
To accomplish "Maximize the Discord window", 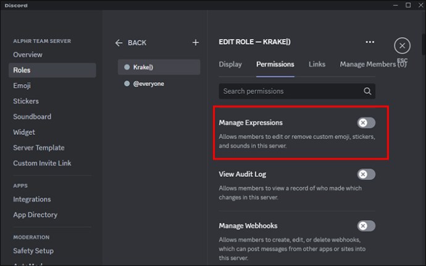I will pos(408,5).
